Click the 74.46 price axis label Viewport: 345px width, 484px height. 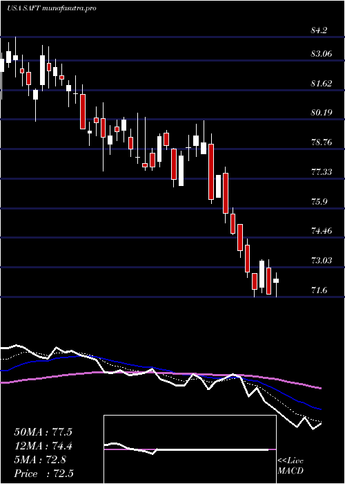322,230
